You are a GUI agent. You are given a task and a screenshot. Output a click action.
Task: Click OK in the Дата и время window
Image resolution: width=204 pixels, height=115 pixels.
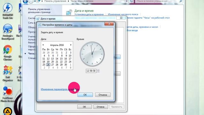(84, 107)
